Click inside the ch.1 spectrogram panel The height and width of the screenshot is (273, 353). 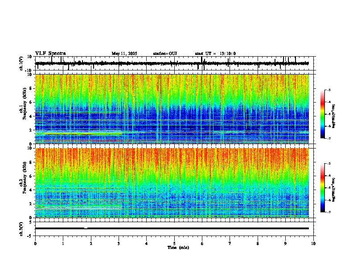[x=172, y=109]
